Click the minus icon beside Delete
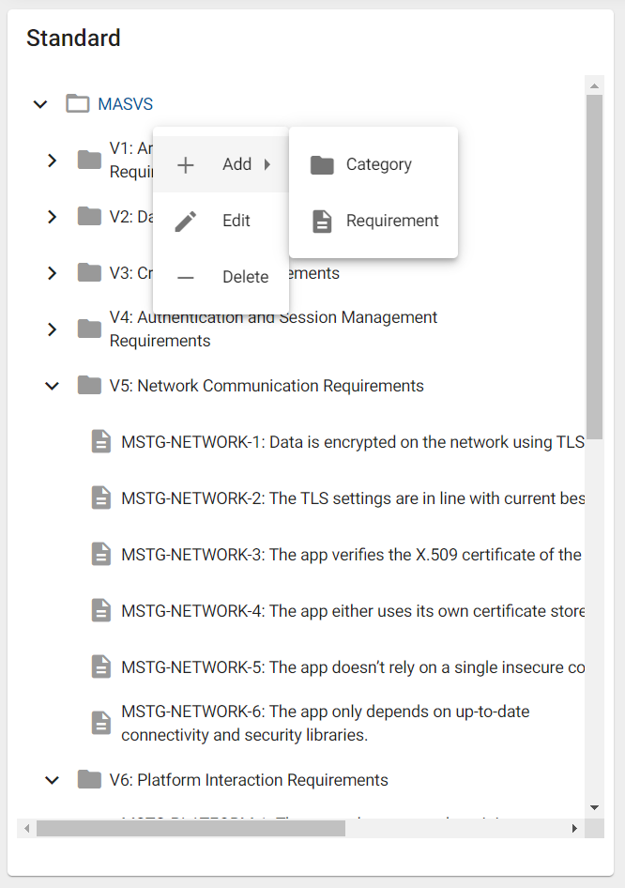The width and height of the screenshot is (625, 888). [x=186, y=278]
